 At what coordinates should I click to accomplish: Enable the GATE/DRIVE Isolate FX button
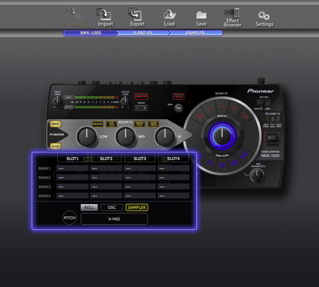point(154,124)
